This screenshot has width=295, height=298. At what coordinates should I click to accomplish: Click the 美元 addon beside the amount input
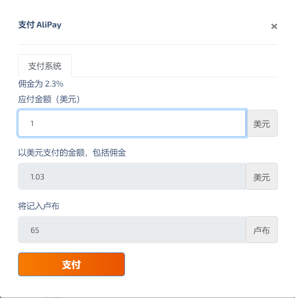tap(262, 123)
